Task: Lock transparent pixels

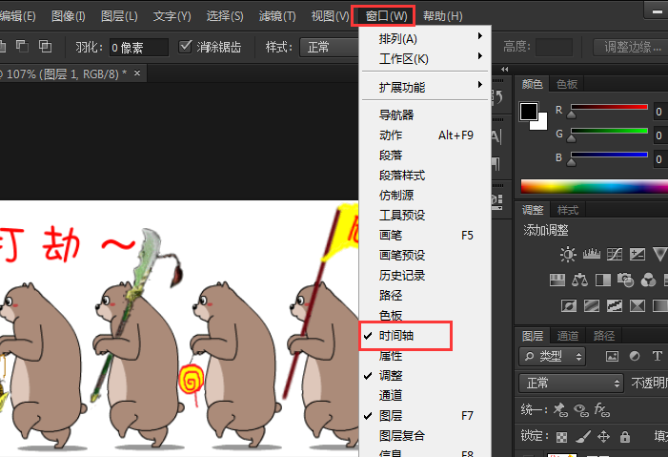Action: pos(562,437)
